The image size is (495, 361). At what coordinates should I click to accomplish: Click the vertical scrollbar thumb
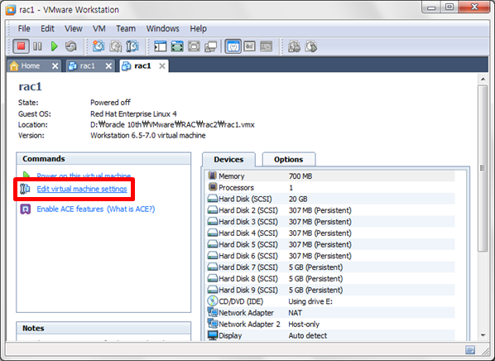(483, 168)
